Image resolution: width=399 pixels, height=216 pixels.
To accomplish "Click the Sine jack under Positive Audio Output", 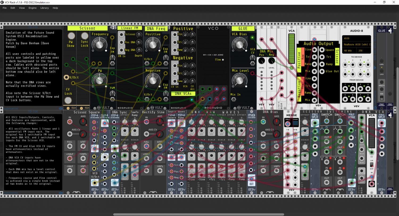I will pos(314,50).
